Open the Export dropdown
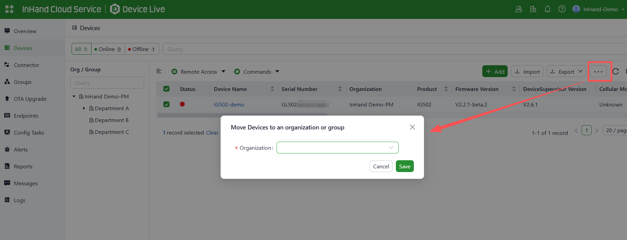 coord(566,71)
